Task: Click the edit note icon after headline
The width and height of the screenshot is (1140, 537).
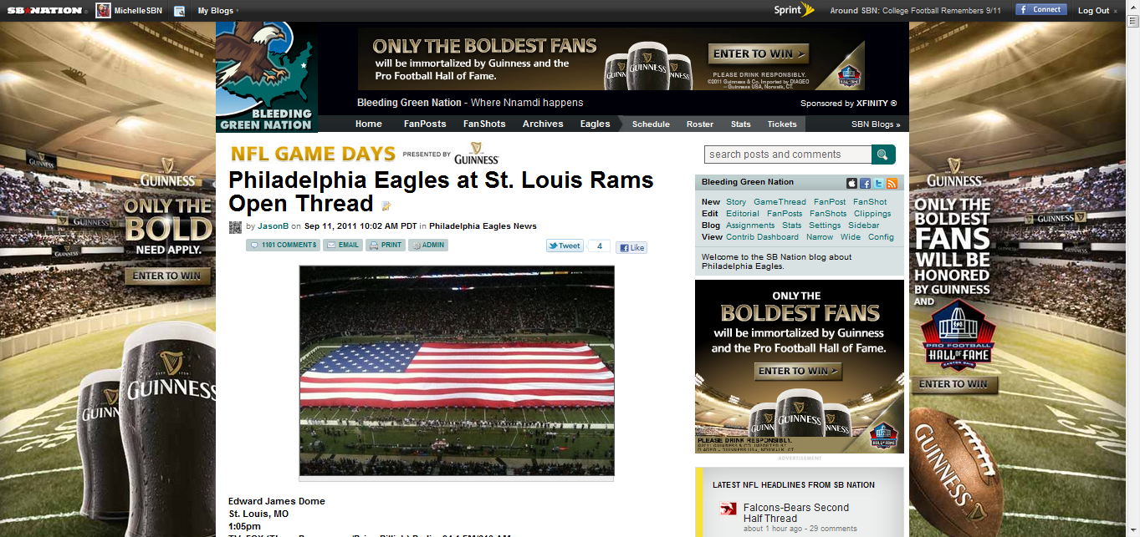Action: tap(386, 205)
